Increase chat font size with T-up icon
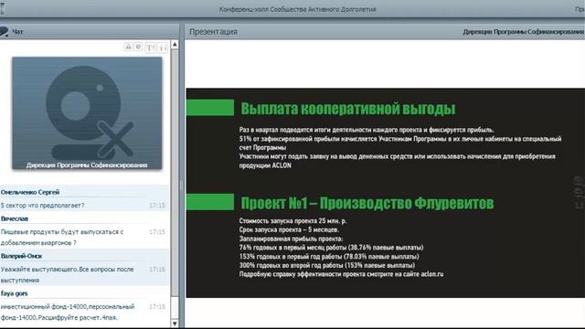This screenshot has width=585, height=329. tap(150, 48)
